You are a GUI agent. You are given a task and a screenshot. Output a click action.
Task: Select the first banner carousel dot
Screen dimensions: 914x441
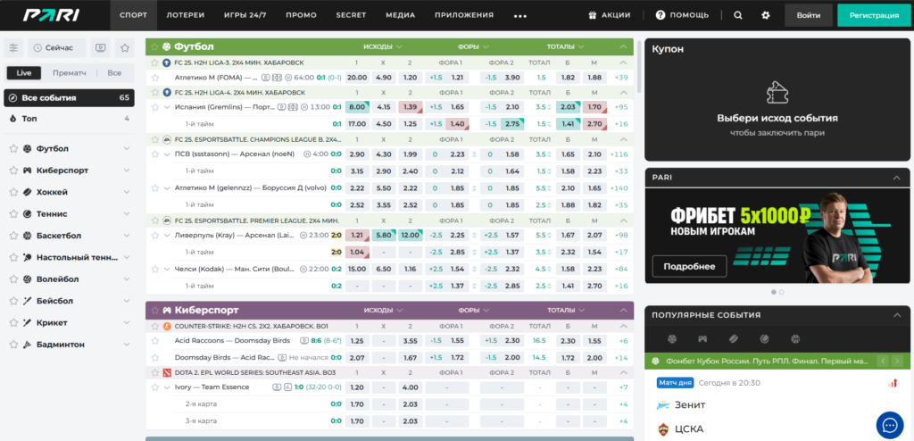click(774, 292)
